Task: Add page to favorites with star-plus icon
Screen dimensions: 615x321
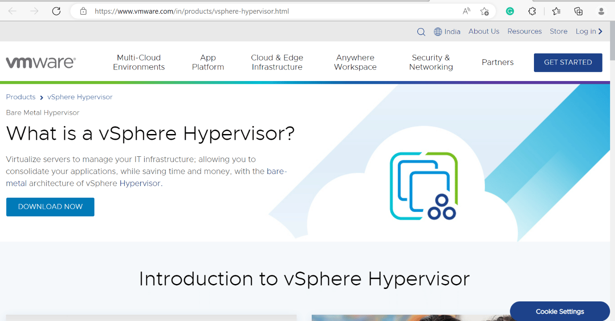Action: [485, 12]
